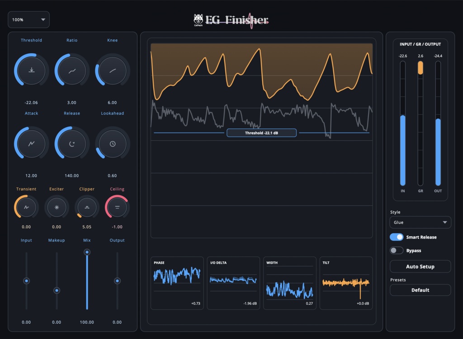Click the INPUT / GR / OUTPUT heading
Screen dimensions: 463x339
click(x=420, y=44)
